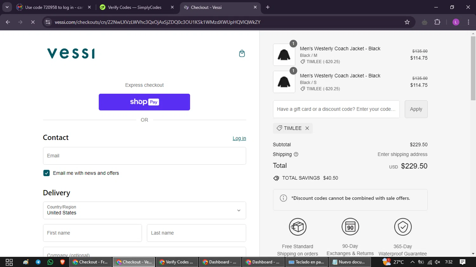The image size is (476, 267).
Task: Click the Enter shipping address text
Action: point(402,154)
